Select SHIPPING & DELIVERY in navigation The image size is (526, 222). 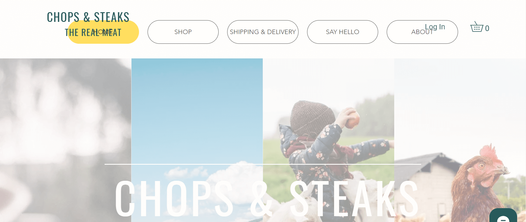coord(263,32)
